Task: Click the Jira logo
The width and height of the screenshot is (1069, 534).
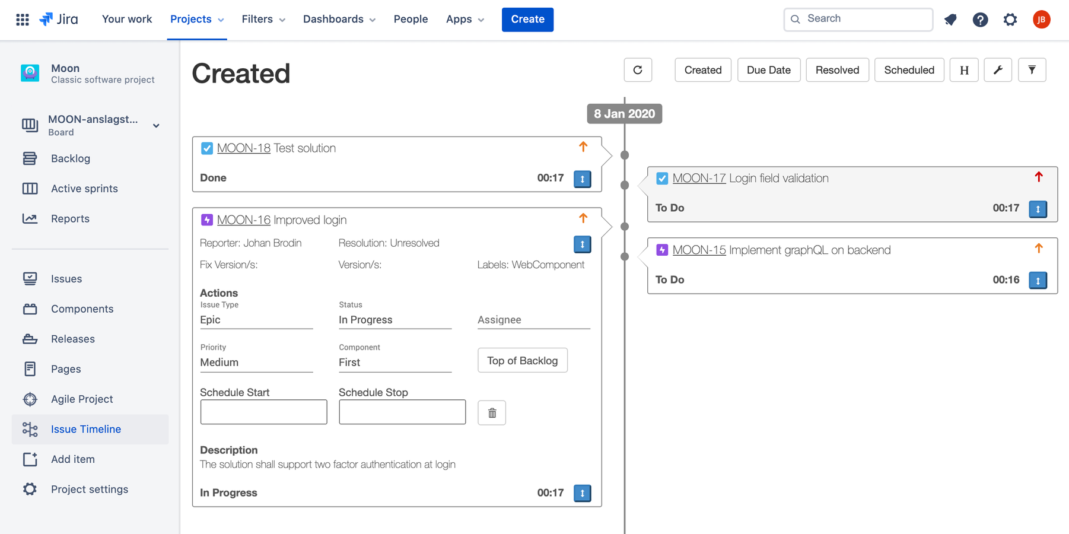Action: point(59,20)
